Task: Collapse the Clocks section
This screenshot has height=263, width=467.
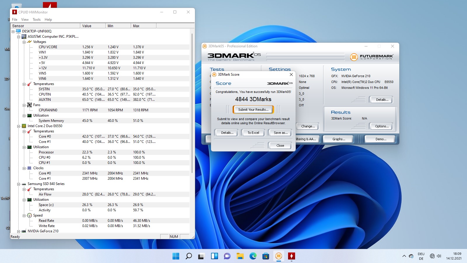Action: (x=24, y=168)
